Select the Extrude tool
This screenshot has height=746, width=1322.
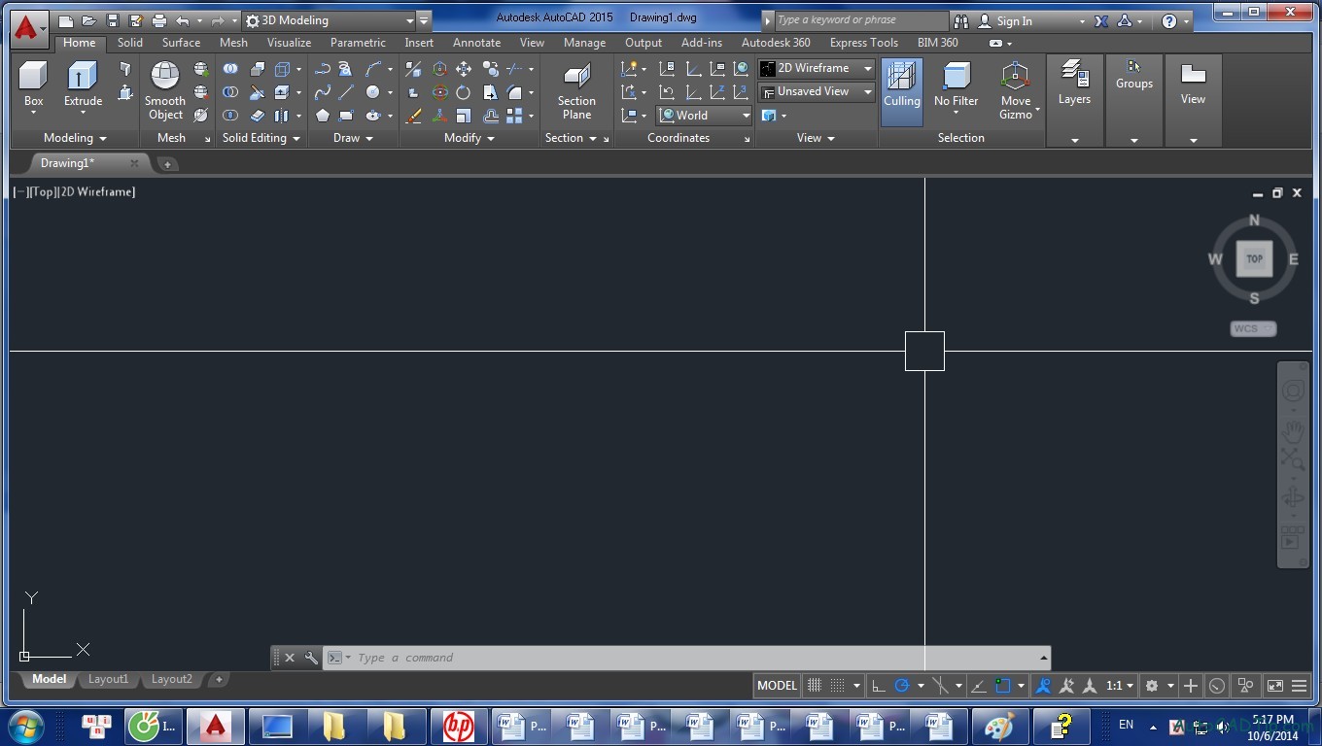coord(83,85)
